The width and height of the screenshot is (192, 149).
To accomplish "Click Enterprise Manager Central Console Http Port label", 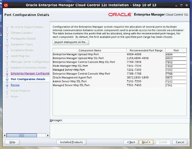I will [x=81, y=74].
